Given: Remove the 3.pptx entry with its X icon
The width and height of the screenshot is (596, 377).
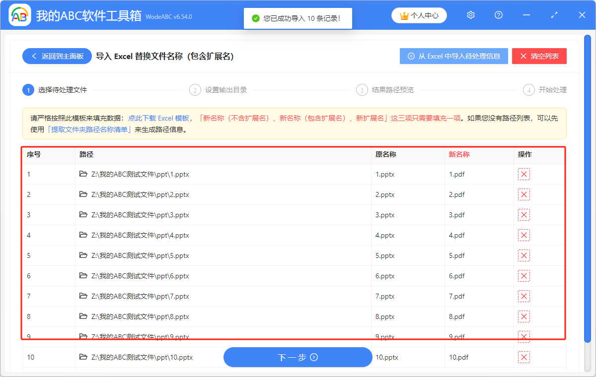Looking at the screenshot, I should coord(523,215).
